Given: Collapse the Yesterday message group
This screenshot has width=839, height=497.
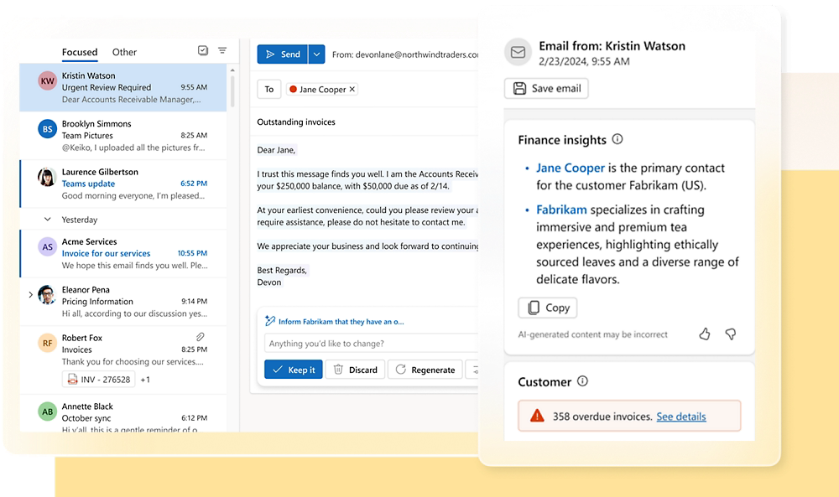Looking at the screenshot, I should 47,220.
